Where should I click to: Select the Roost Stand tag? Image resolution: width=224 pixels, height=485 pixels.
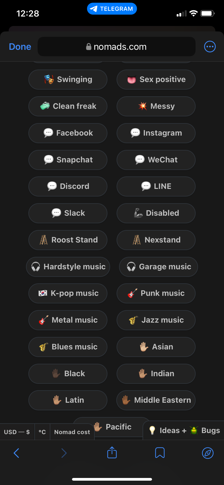68,240
